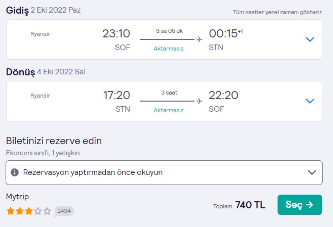The image size is (333, 227).
Task: Click the outbound flight's Aktarmasız label
Action: pyautogui.click(x=169, y=49)
